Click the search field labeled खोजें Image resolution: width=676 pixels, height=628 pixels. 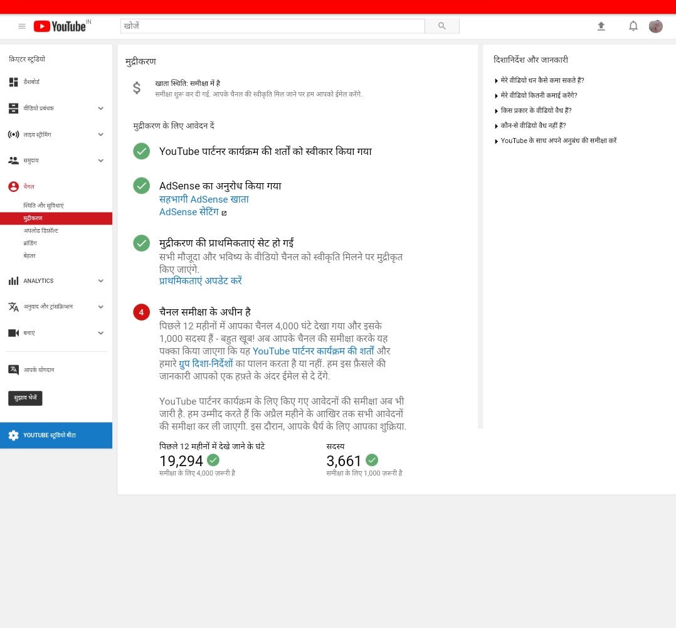pos(272,26)
